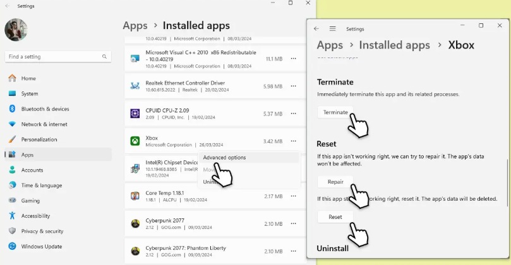Click Apps breadcrumb in main window
Screen dimensions: 511x265
coord(135,26)
